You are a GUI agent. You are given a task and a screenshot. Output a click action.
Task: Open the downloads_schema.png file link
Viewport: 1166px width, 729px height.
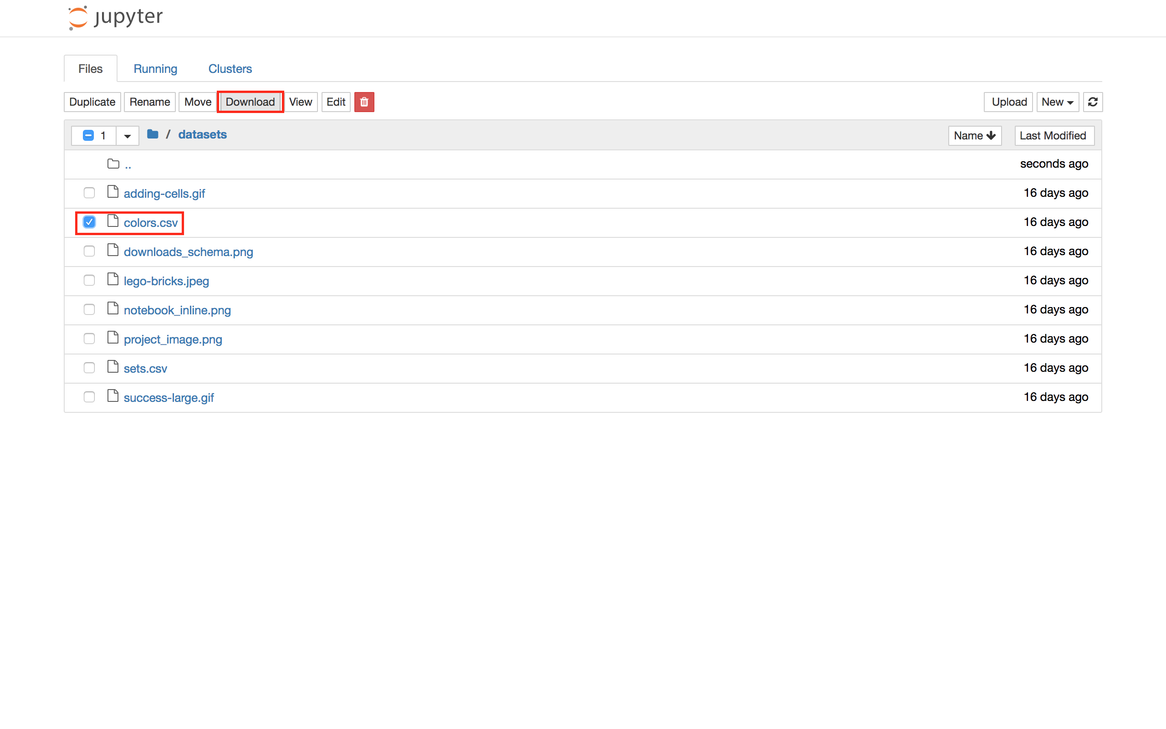[x=188, y=252]
